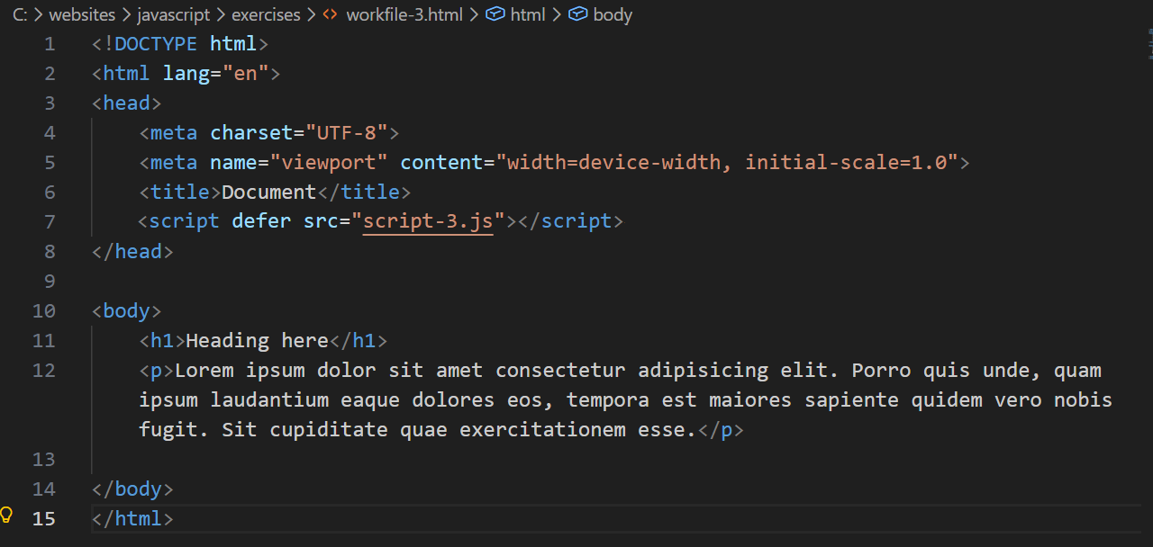This screenshot has width=1153, height=547.
Task: Expand the chevron after workfile-3.html
Action: click(475, 14)
